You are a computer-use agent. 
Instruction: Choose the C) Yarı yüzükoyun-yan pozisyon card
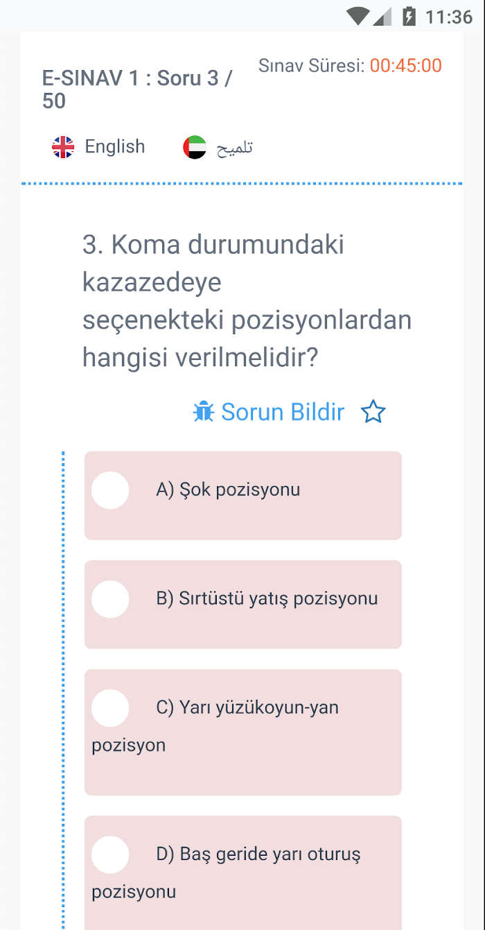pos(243,732)
